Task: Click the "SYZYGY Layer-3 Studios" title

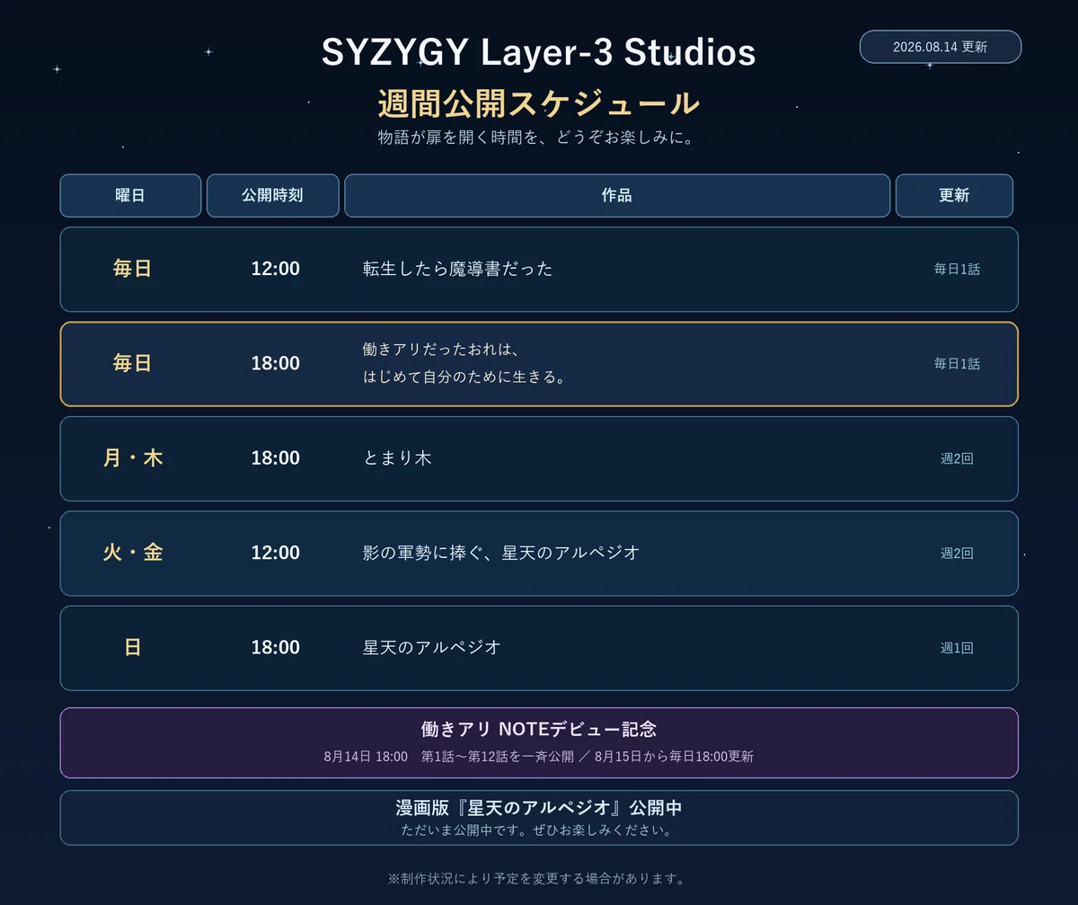Action: point(538,53)
